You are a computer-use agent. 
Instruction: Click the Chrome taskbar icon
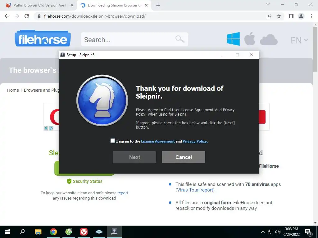pyautogui.click(x=53, y=232)
